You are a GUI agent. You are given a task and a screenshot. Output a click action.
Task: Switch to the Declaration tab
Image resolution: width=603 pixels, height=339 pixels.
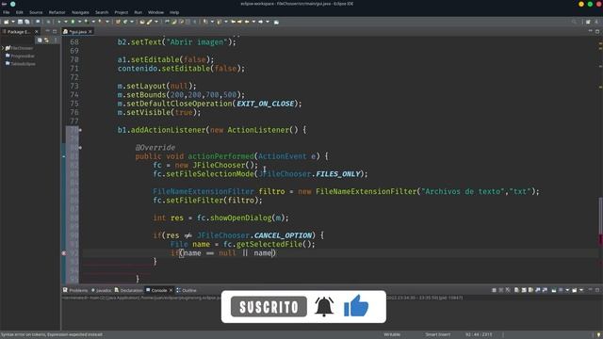[129, 290]
